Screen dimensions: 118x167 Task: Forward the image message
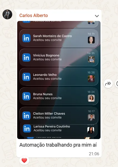[108, 83]
